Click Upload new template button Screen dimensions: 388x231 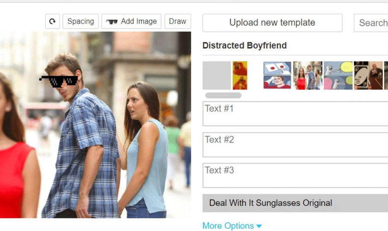tap(273, 23)
